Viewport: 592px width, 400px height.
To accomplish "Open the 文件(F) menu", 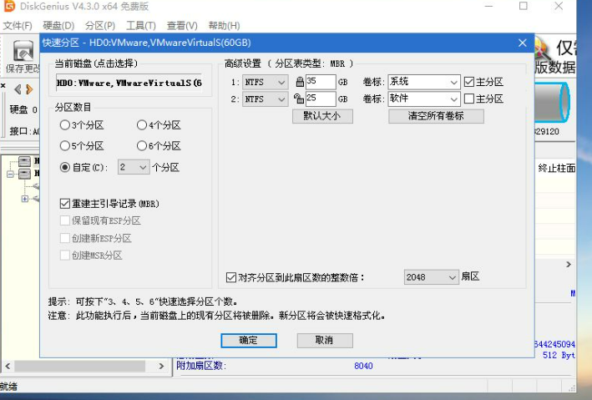I will 18,26.
